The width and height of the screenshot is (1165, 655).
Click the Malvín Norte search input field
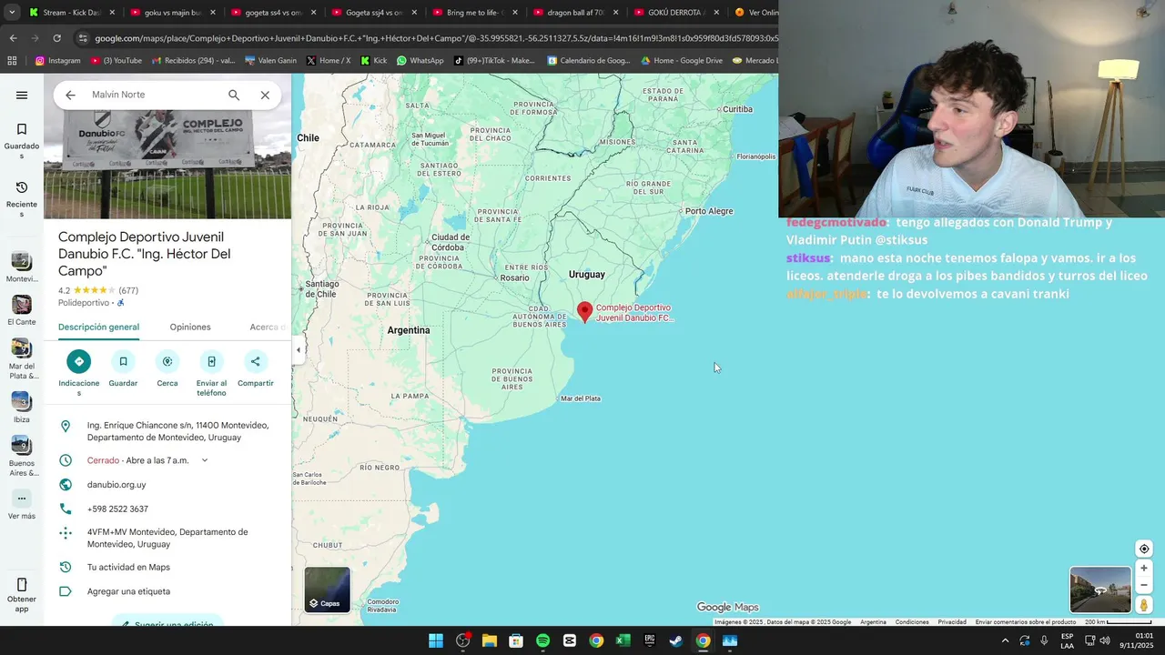tap(153, 95)
